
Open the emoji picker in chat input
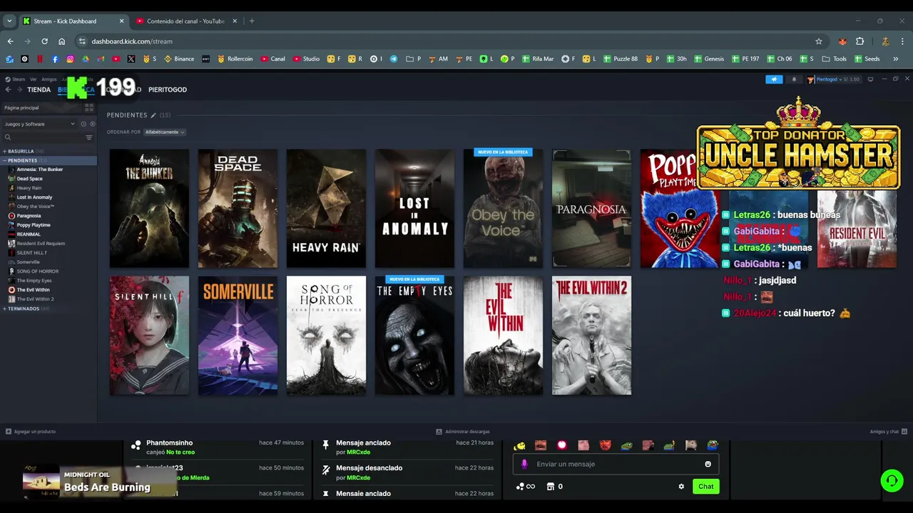click(x=708, y=464)
